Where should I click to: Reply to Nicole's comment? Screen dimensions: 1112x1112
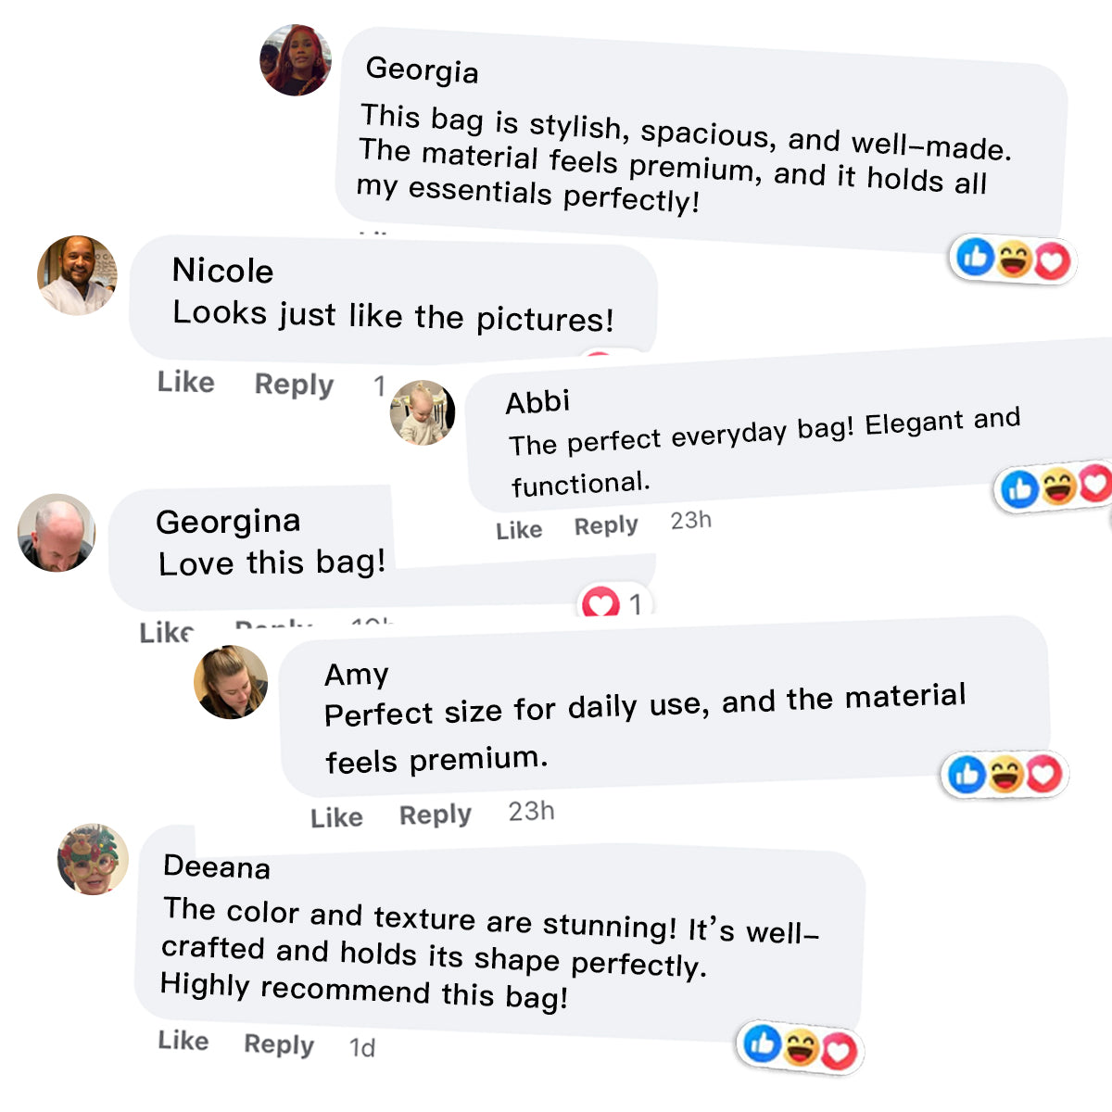point(294,385)
